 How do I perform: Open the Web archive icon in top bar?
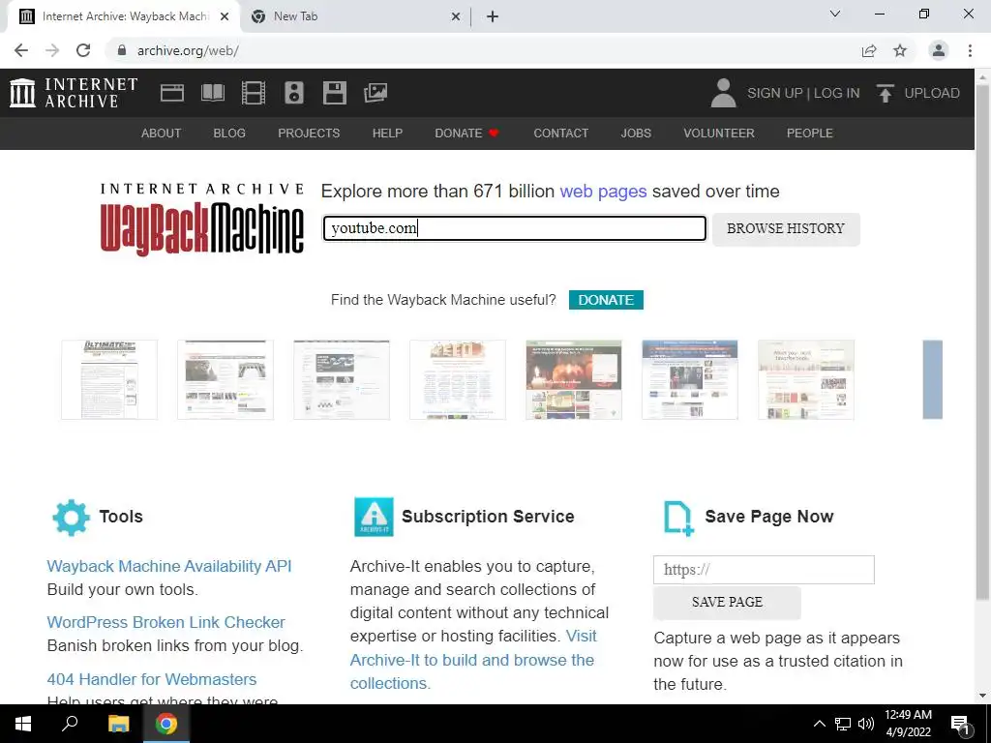(x=172, y=93)
